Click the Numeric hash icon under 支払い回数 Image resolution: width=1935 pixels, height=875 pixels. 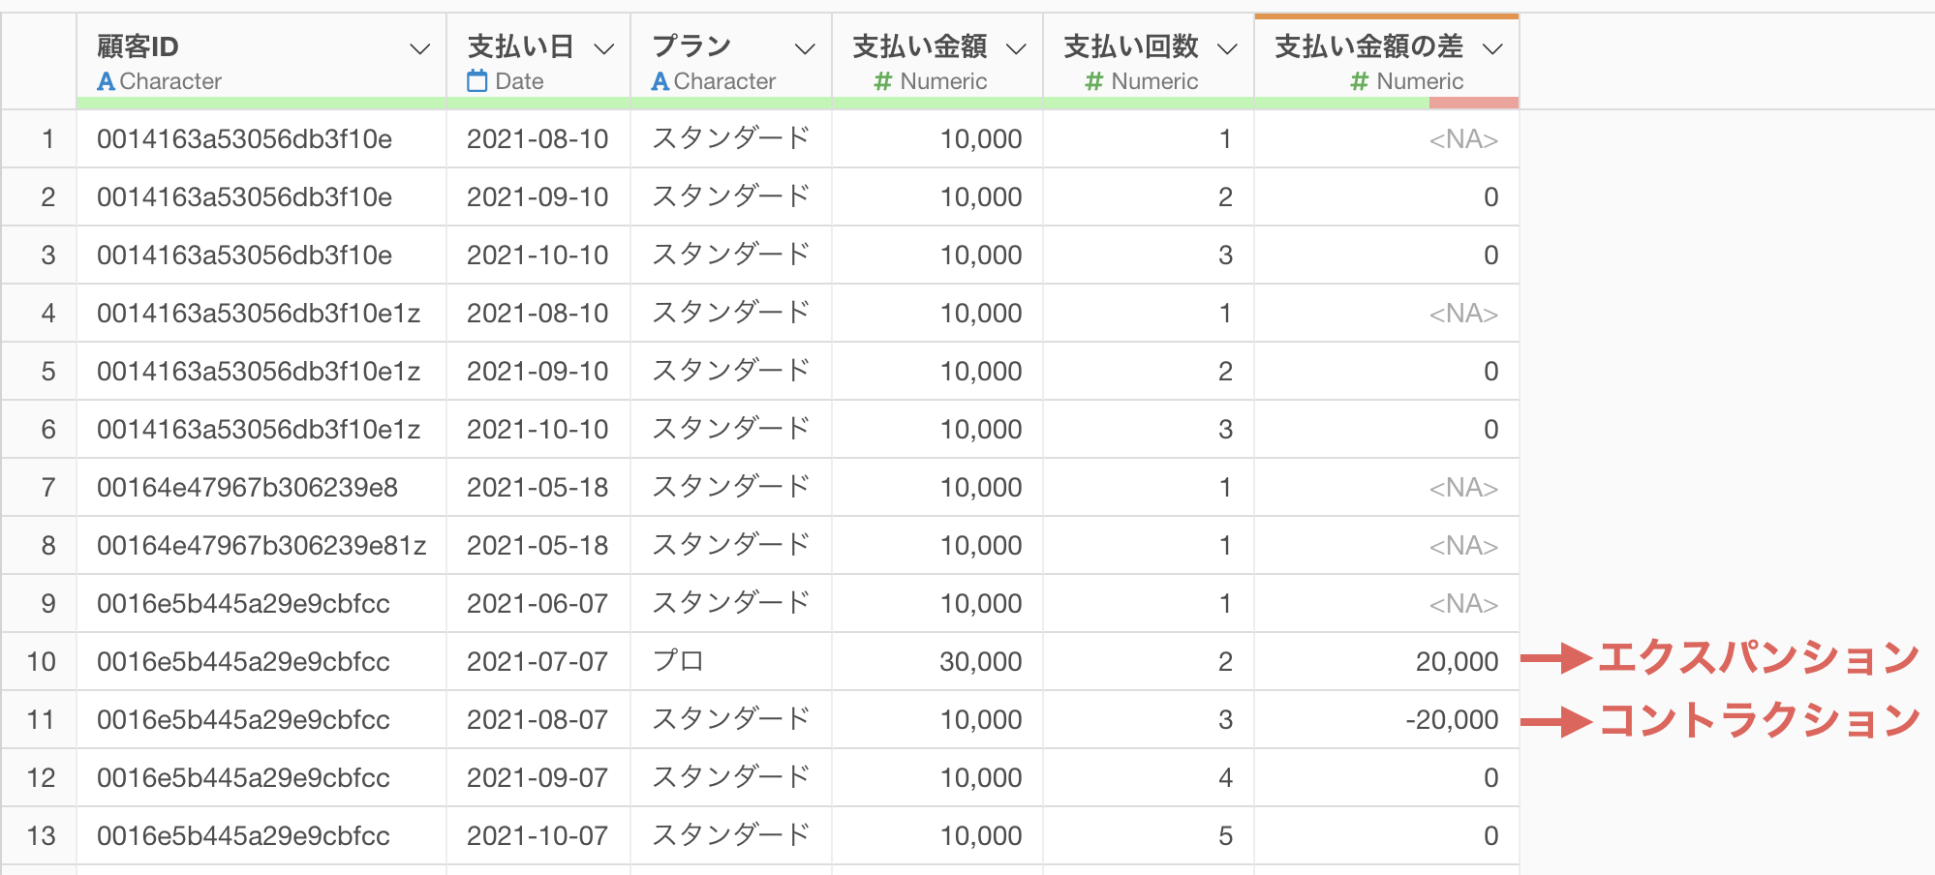[1093, 81]
